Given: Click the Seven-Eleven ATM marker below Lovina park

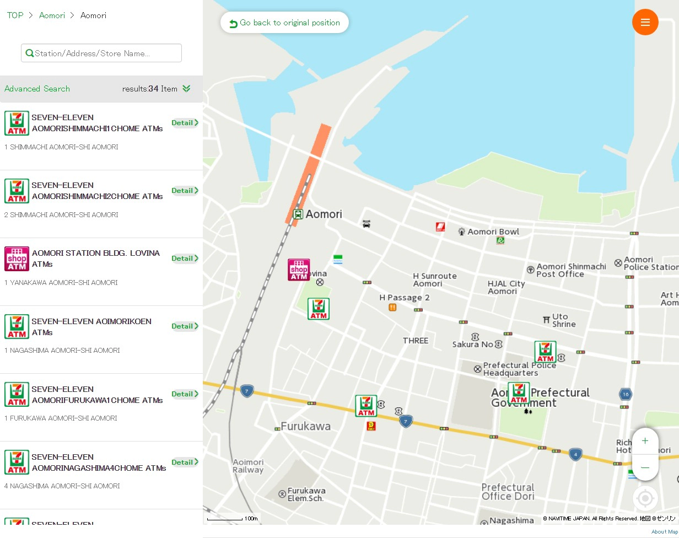Looking at the screenshot, I should pyautogui.click(x=319, y=309).
